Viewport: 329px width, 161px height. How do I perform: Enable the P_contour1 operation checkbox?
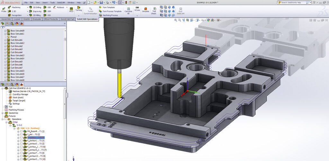(x=21, y=140)
